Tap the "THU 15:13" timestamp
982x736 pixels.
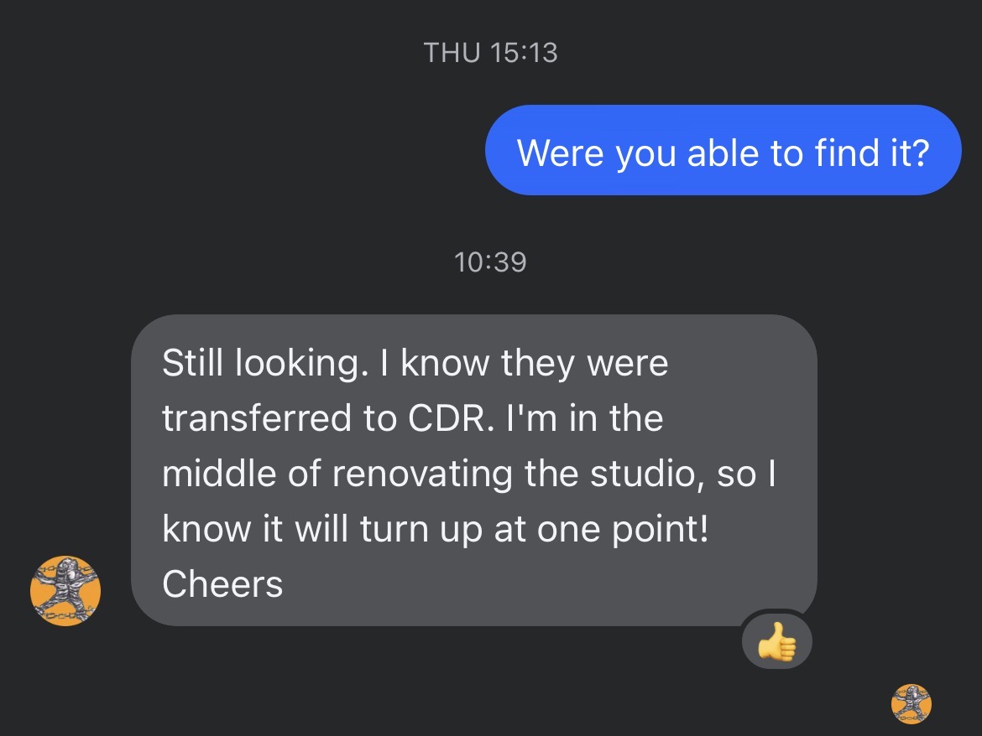pos(490,53)
